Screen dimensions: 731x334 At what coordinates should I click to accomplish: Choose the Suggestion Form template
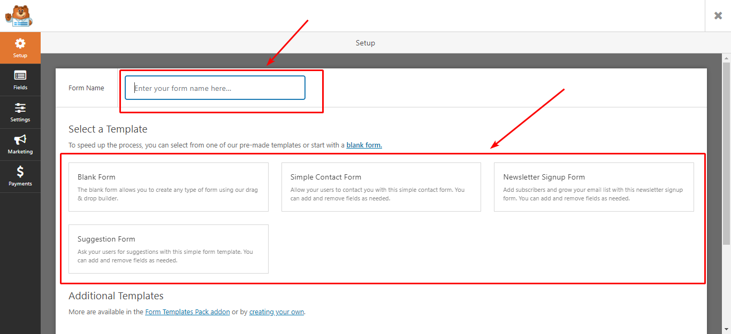tap(169, 249)
